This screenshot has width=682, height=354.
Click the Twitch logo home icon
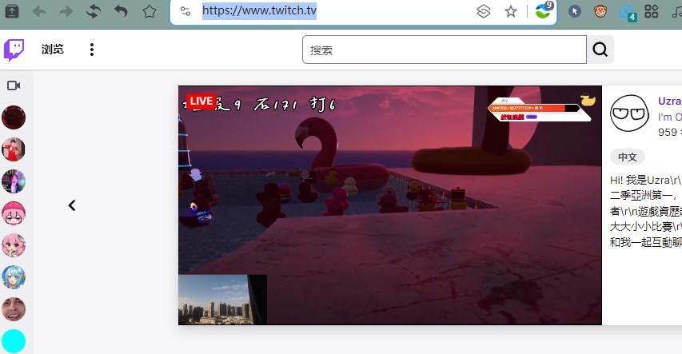click(14, 50)
